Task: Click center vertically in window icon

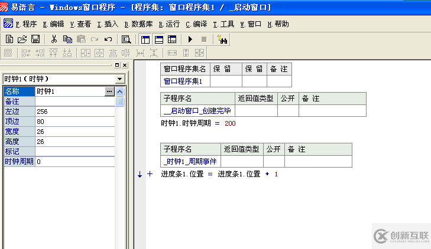Action: pyautogui.click(x=99, y=53)
